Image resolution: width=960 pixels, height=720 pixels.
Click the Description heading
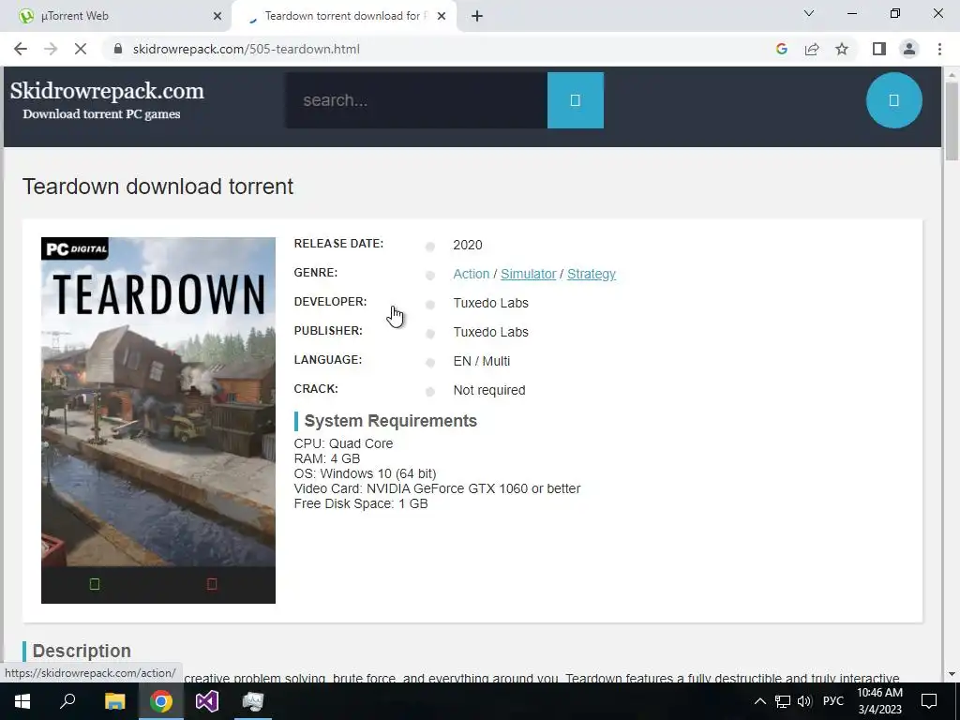point(82,651)
